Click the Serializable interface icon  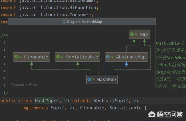(58, 57)
